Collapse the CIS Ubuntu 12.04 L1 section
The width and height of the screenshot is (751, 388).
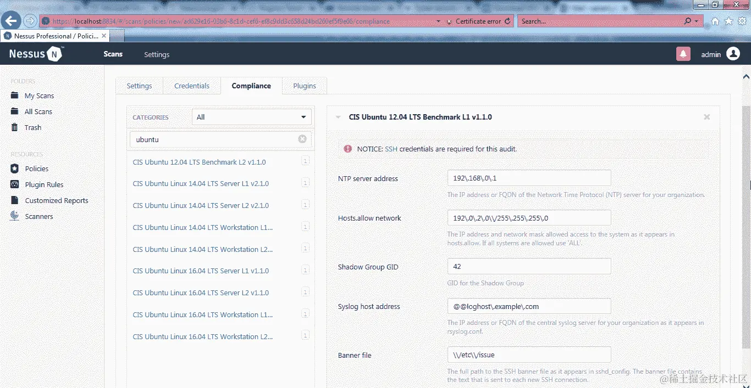[x=338, y=117]
